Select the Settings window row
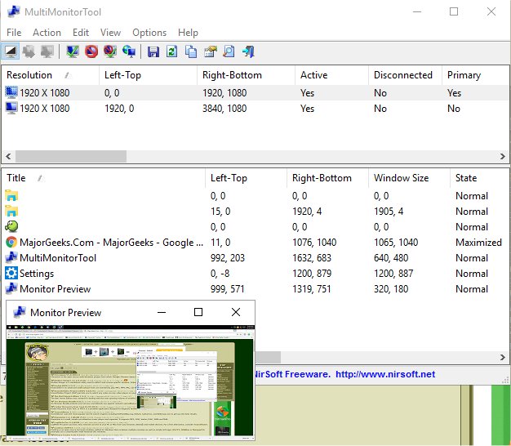The width and height of the screenshot is (511, 446). pos(37,274)
